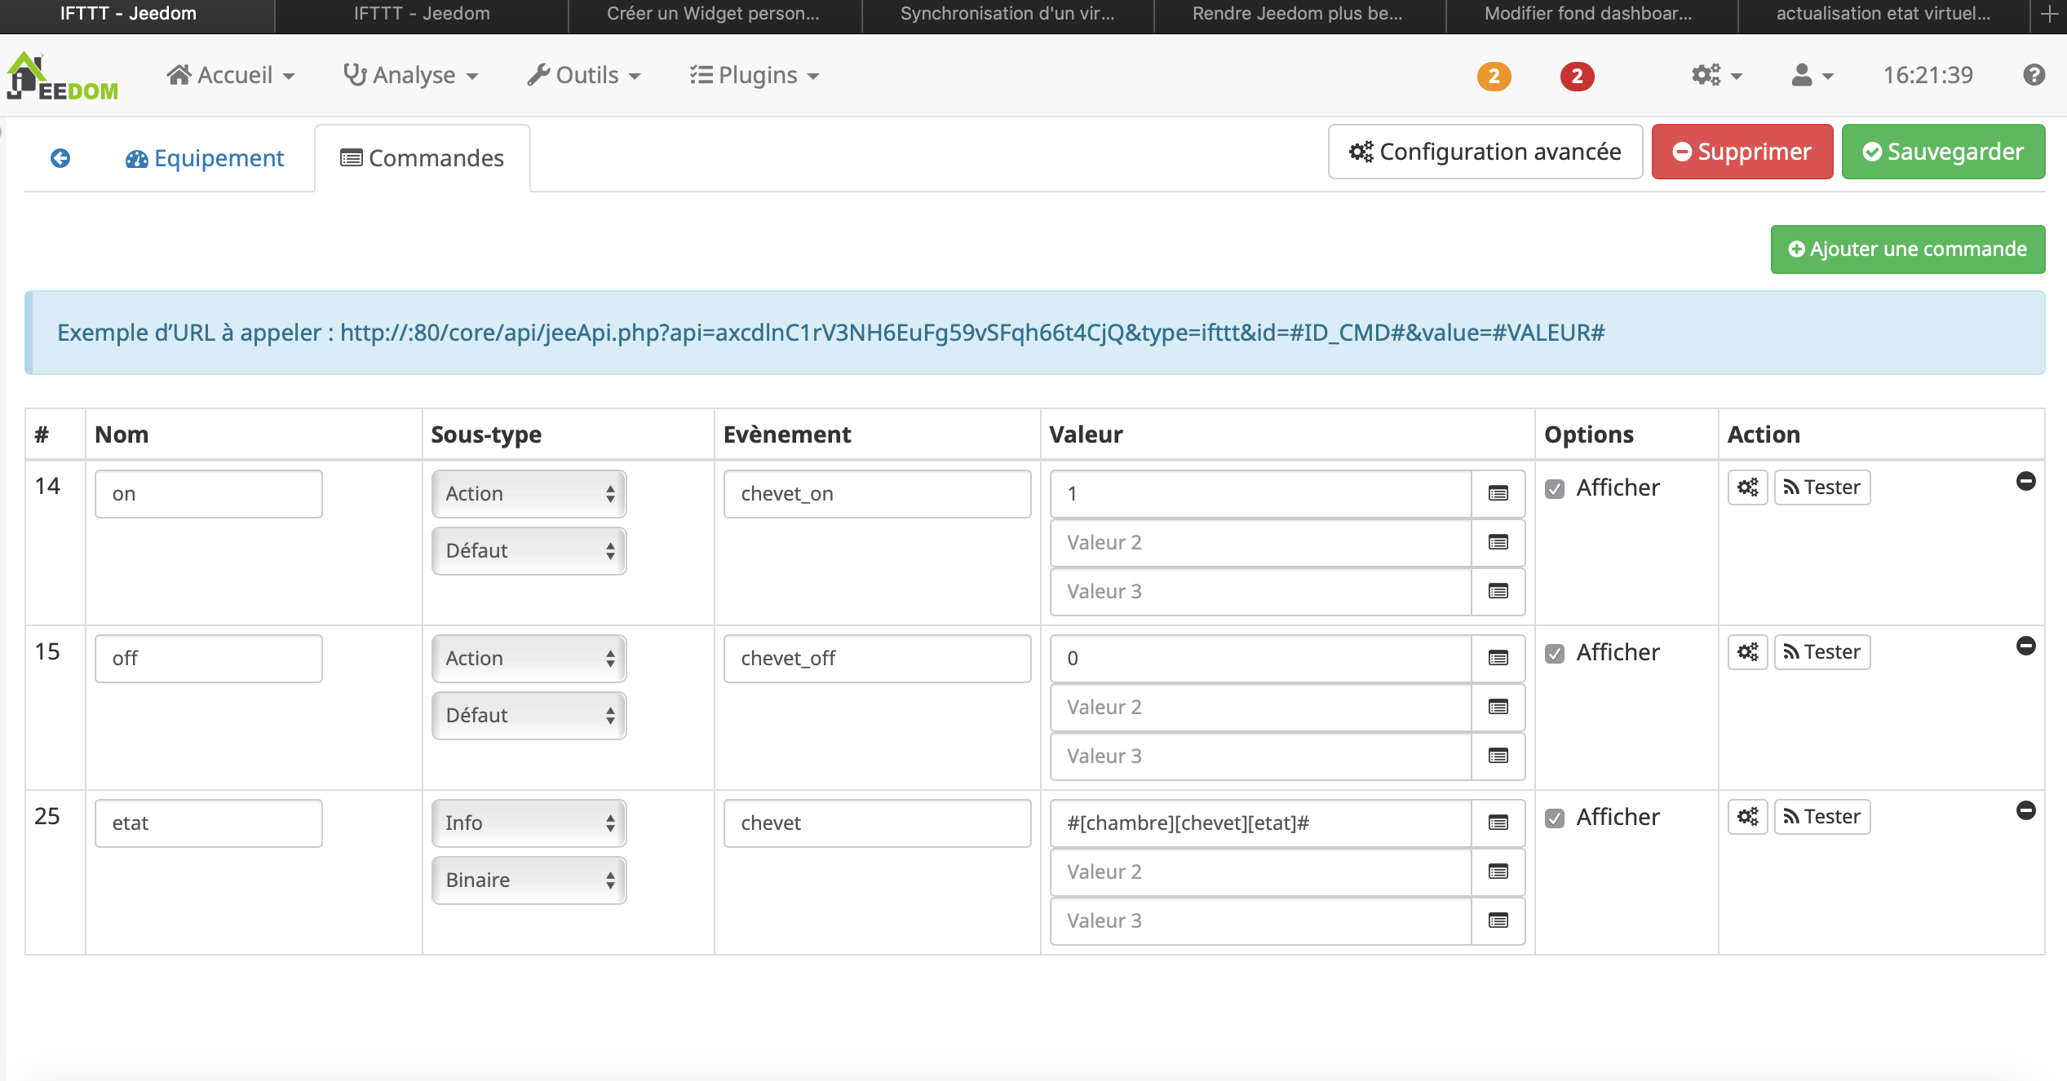
Task: Click the Jeedom logo
Action: pos(63,76)
